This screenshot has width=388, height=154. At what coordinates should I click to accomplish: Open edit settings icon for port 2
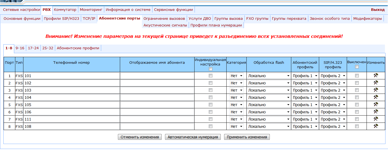click(x=375, y=83)
